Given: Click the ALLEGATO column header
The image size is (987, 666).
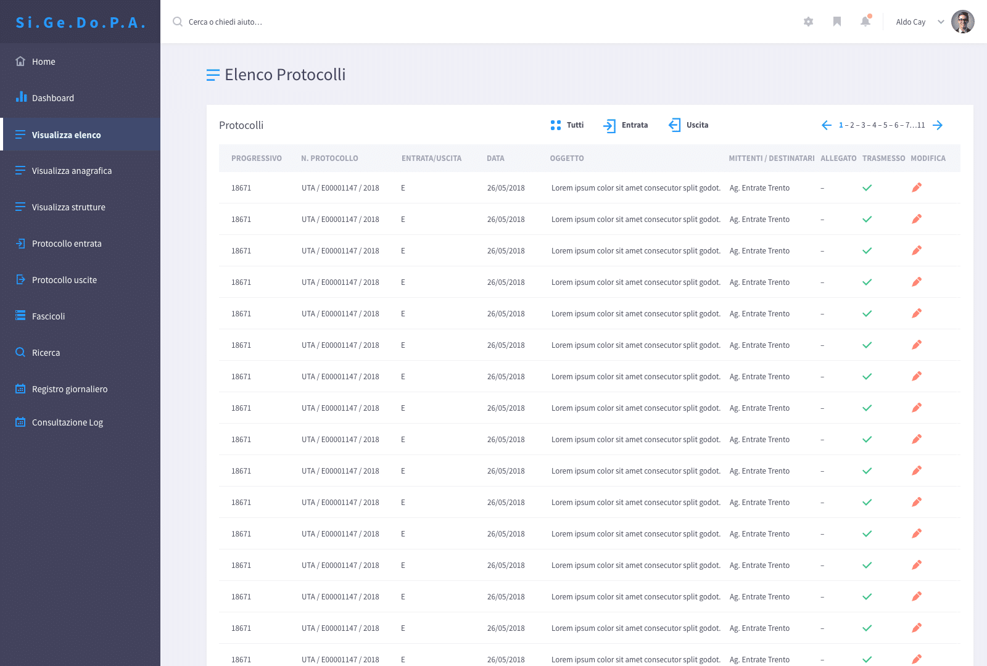Looking at the screenshot, I should tap(838, 158).
